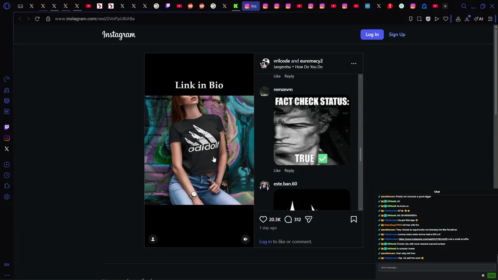Click the pin icon in address bar
Screen dimensions: 498x280
coord(410,19)
